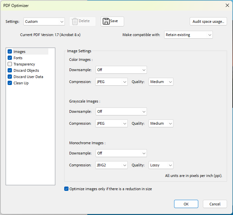
Task: Click the trash icon on Delete button
Action: coord(75,21)
